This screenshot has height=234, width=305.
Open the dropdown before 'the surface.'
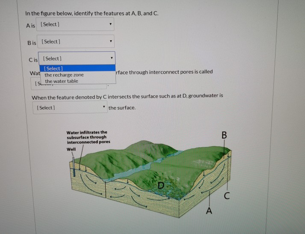click(x=70, y=107)
